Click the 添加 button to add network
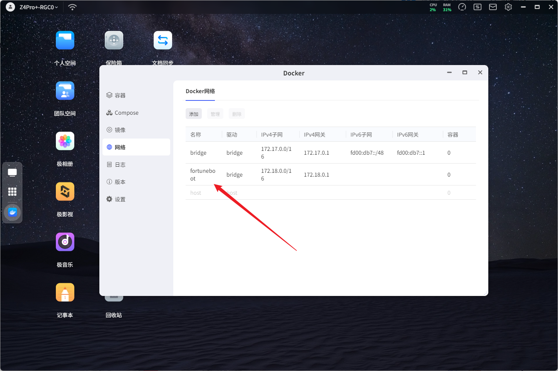 [194, 114]
